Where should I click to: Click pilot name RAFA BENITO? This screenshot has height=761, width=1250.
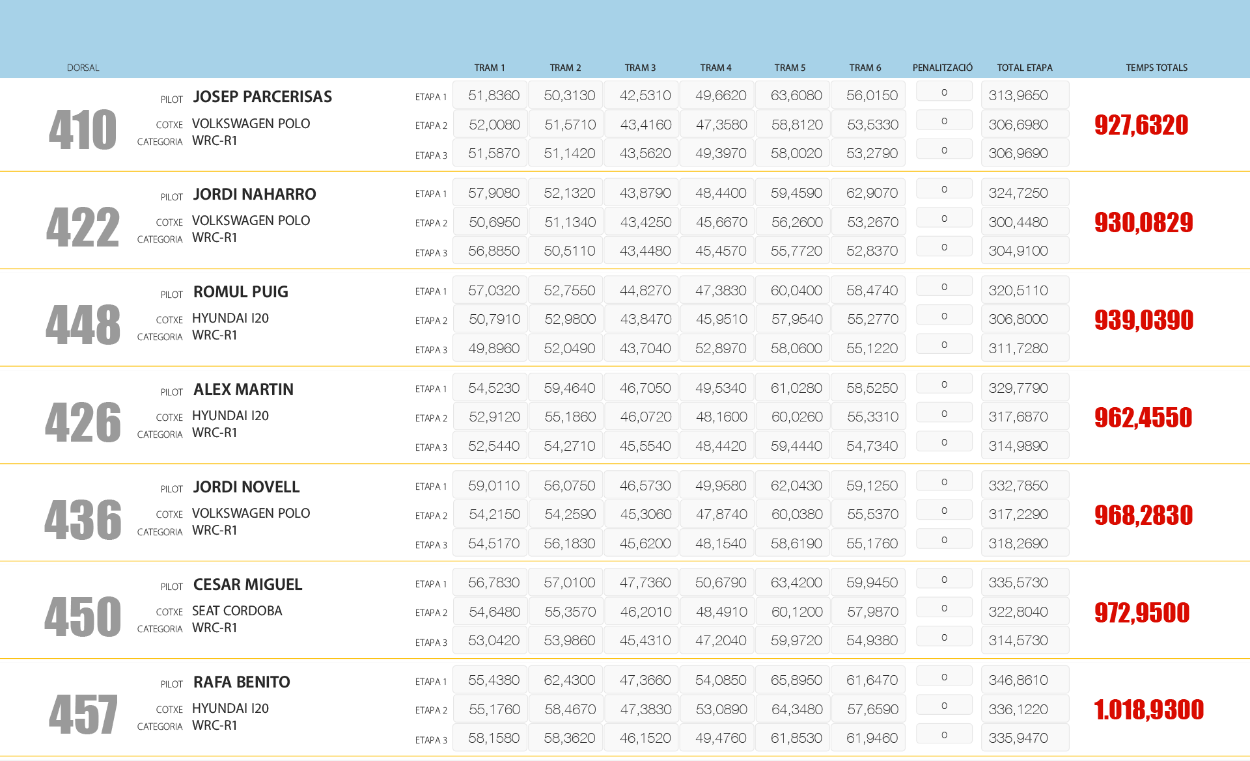242,682
